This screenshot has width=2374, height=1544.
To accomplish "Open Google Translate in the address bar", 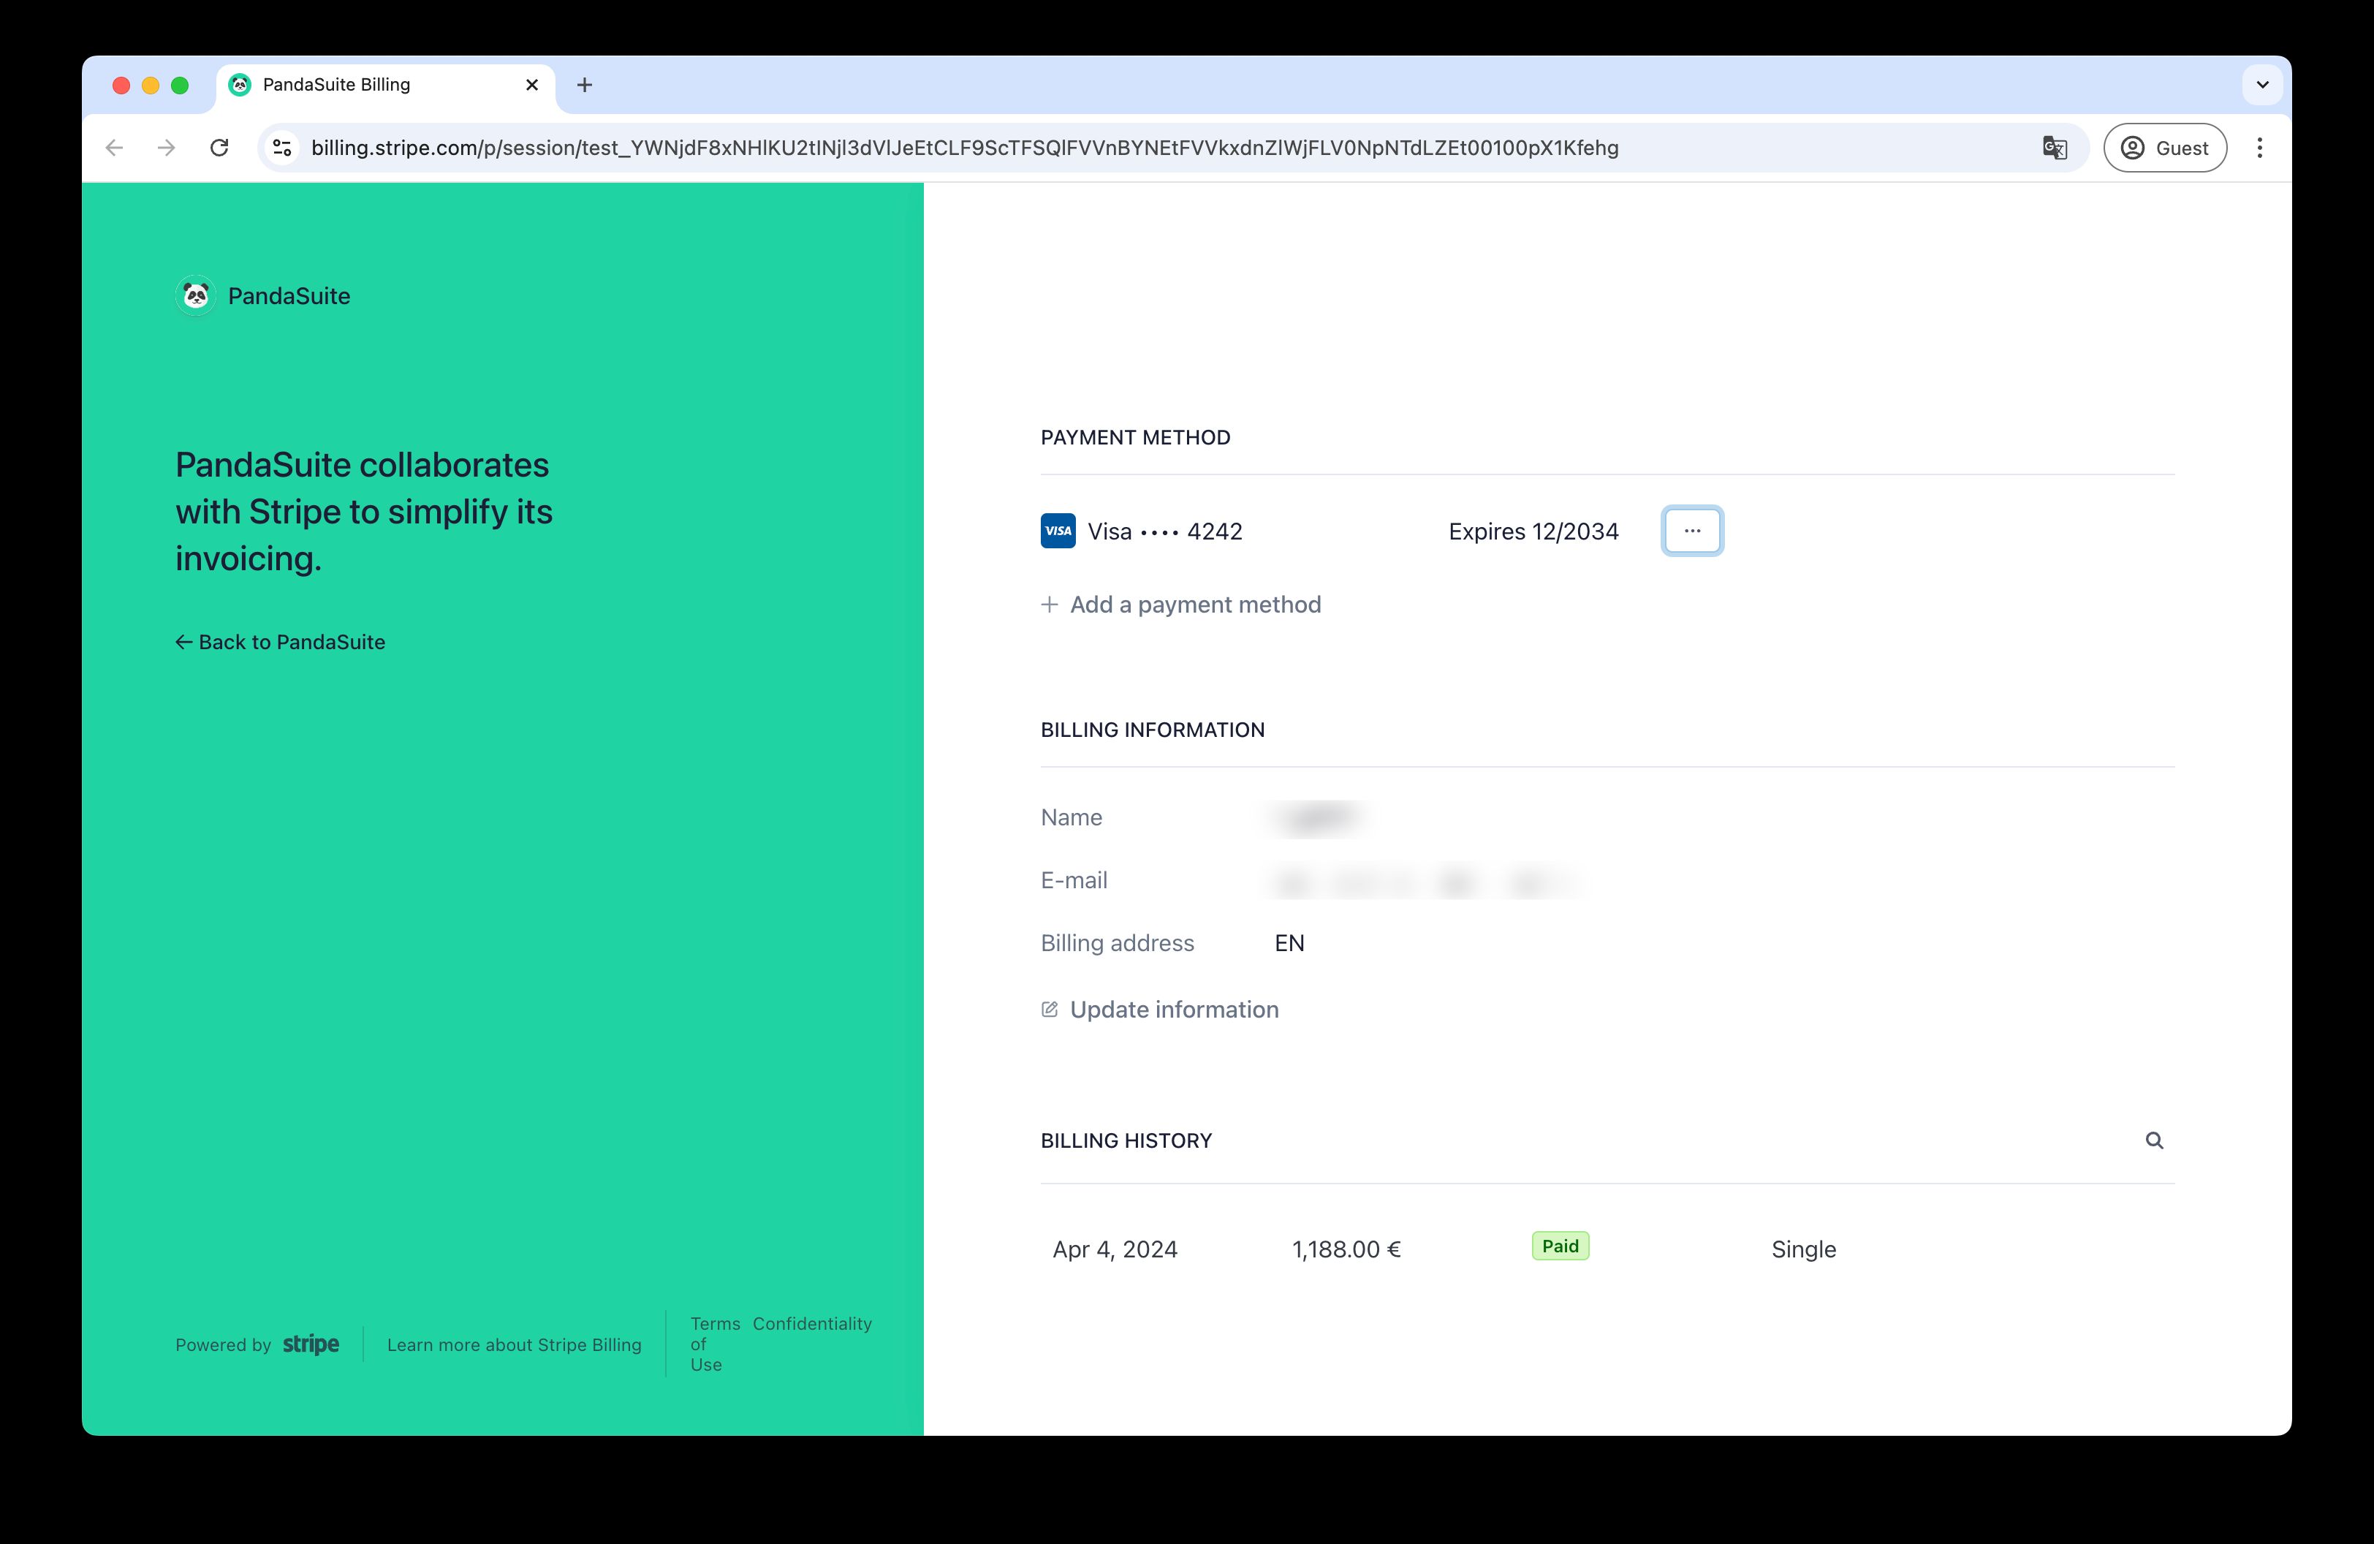I will [2055, 148].
